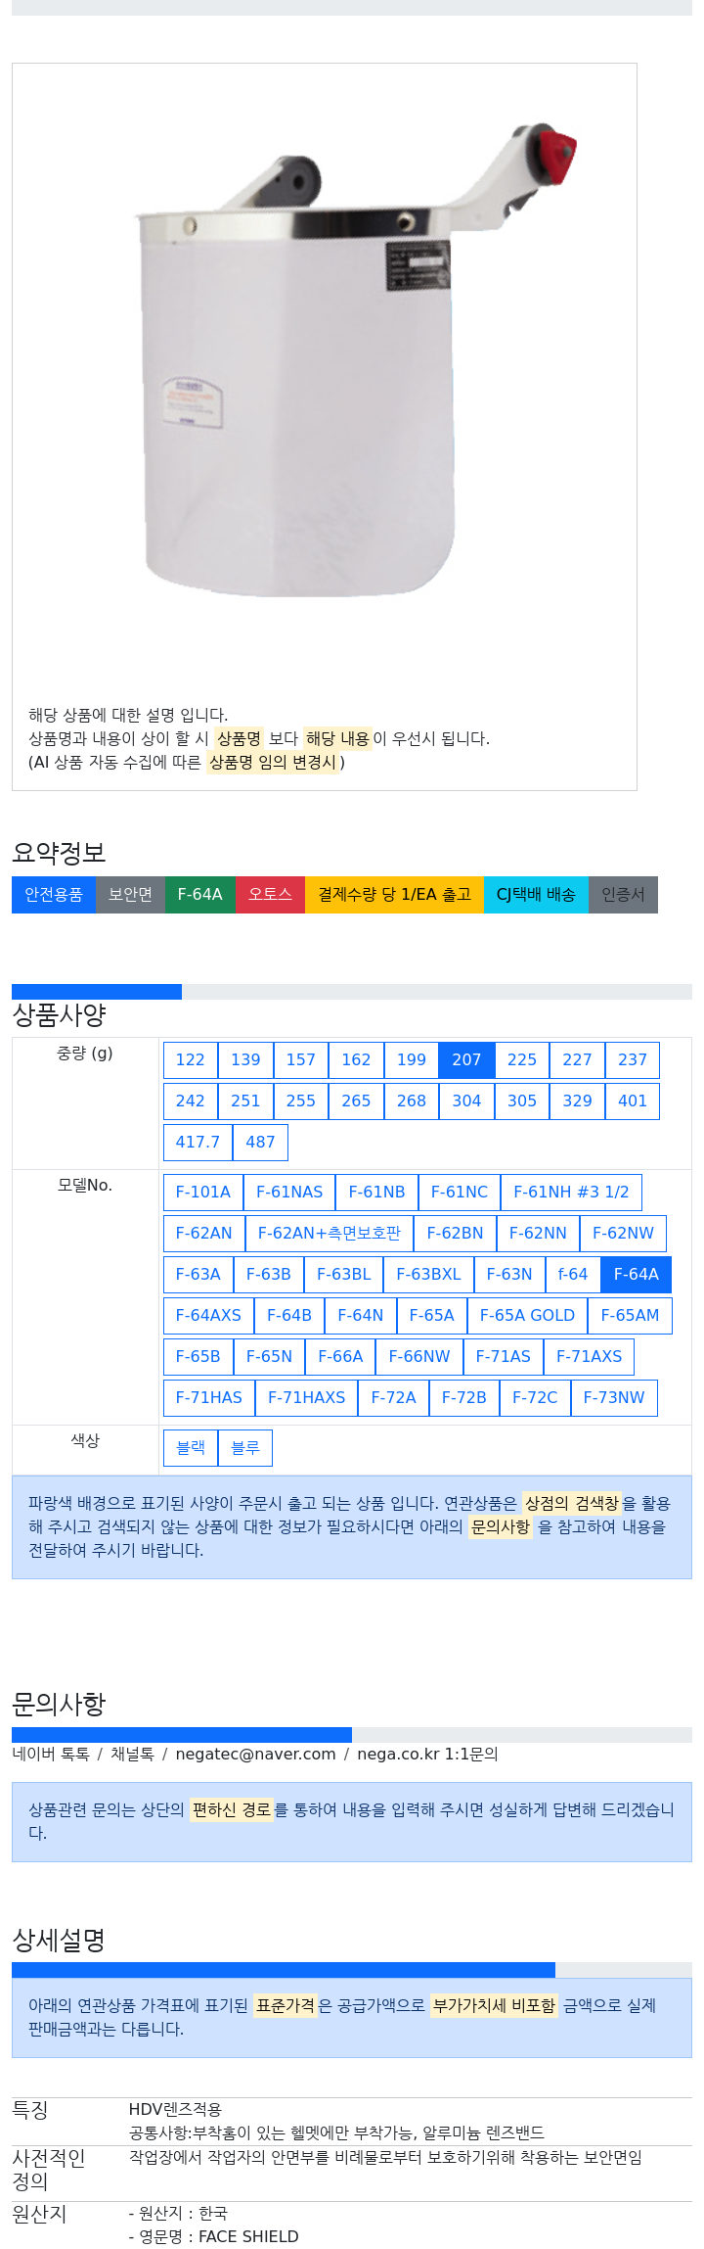Click the 오토스 brand tag
The image size is (704, 2249).
[270, 894]
